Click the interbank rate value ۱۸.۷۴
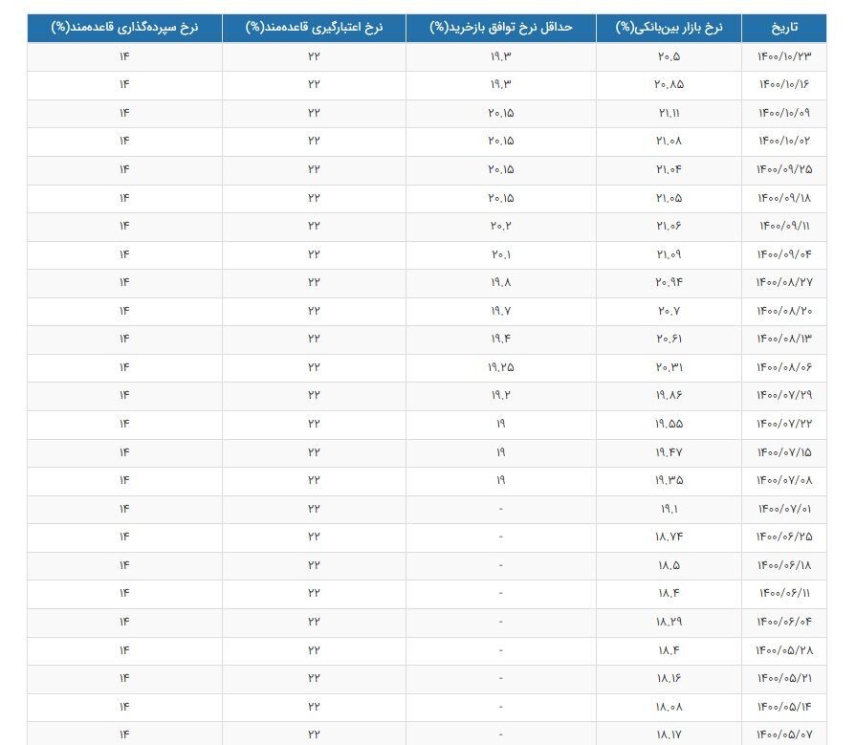 (x=669, y=537)
